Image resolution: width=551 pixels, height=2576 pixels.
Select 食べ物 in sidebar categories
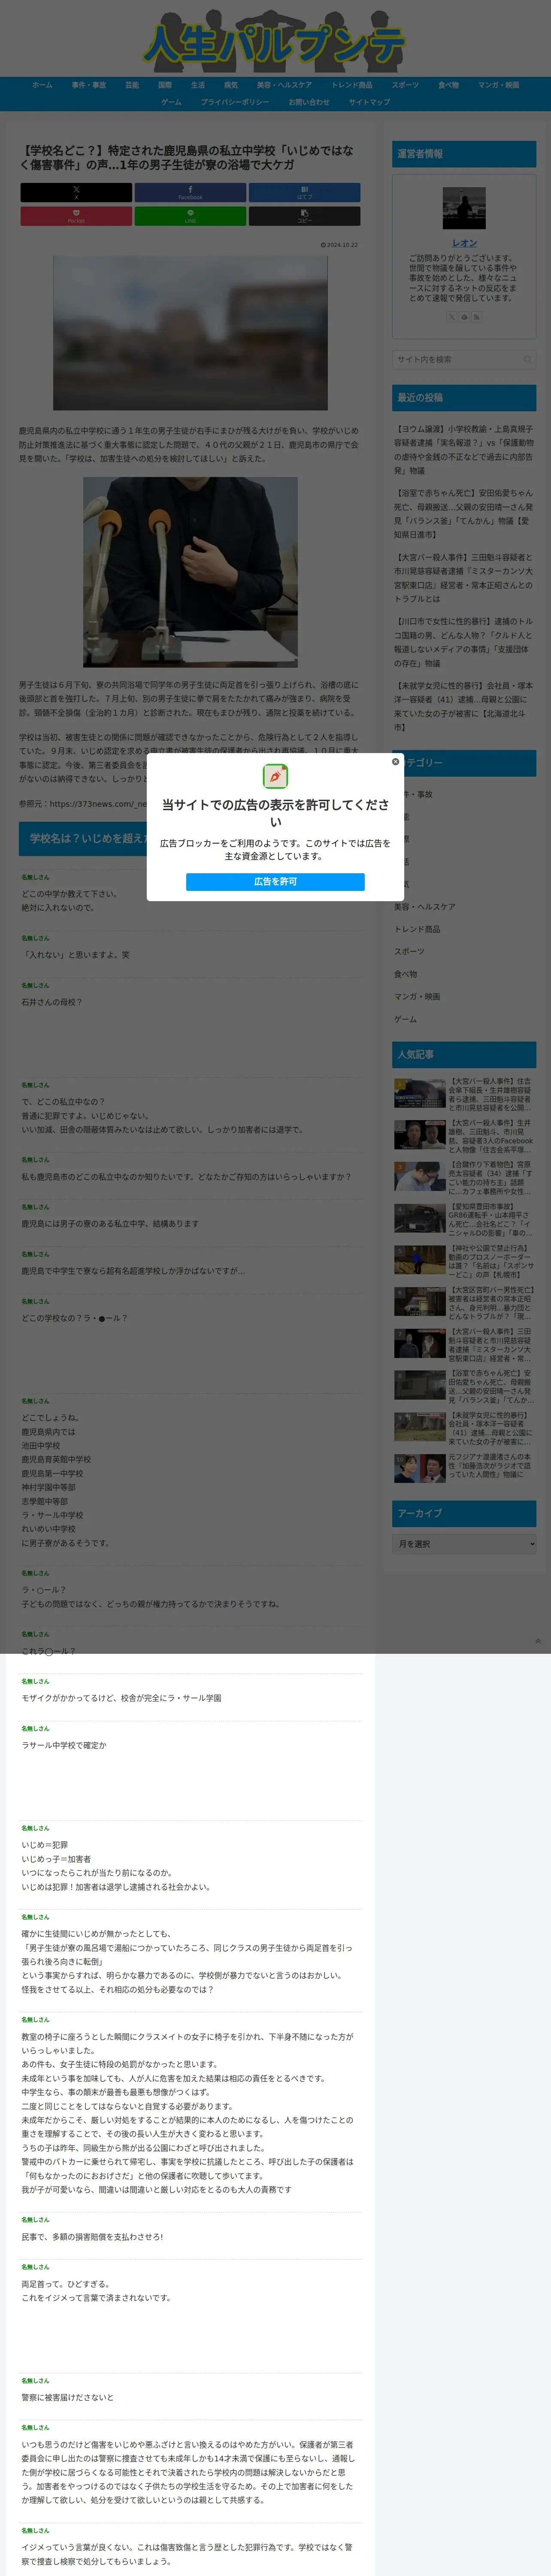pyautogui.click(x=406, y=974)
